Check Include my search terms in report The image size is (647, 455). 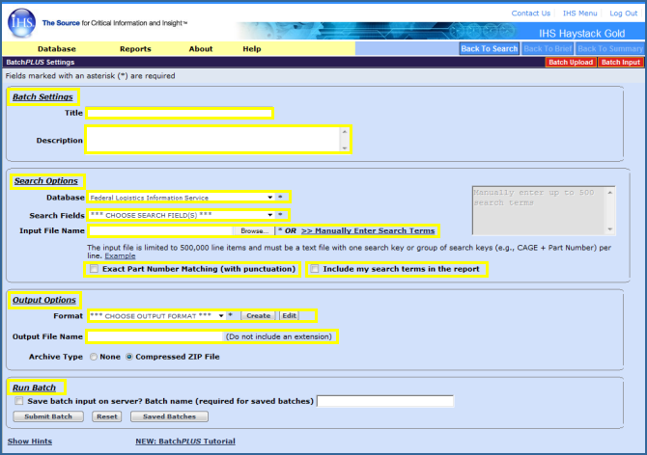[x=315, y=269]
